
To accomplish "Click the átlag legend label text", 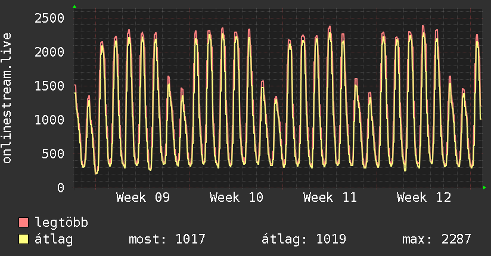I will point(54,239).
